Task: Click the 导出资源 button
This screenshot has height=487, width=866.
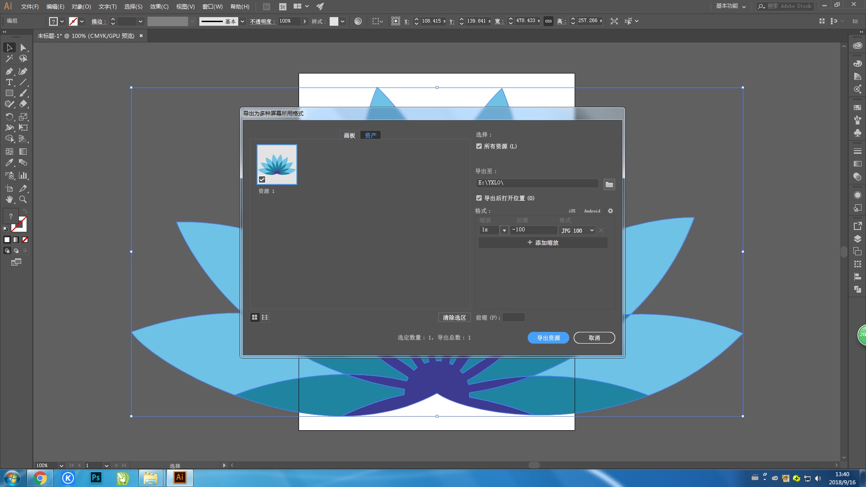Action: 548,338
